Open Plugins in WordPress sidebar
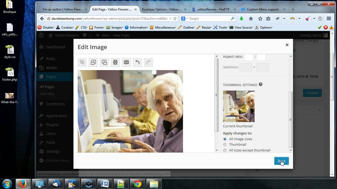The height and width of the screenshot is (189, 337). click(52, 125)
